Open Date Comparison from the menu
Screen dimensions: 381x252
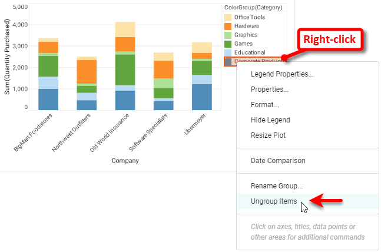(278, 161)
